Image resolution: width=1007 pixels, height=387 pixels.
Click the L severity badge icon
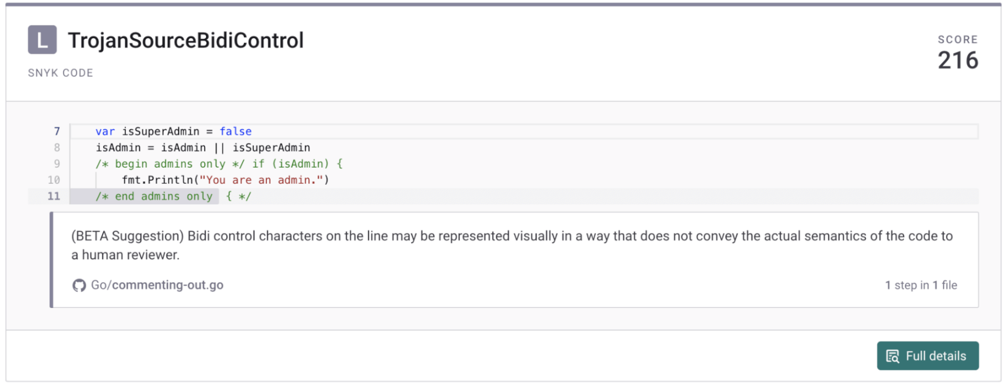(x=41, y=39)
